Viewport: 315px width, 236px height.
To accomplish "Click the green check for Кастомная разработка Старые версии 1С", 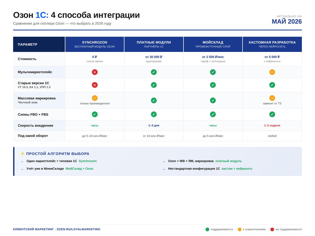I will click(x=272, y=85).
